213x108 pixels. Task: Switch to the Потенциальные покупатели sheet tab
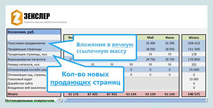coord(30,101)
